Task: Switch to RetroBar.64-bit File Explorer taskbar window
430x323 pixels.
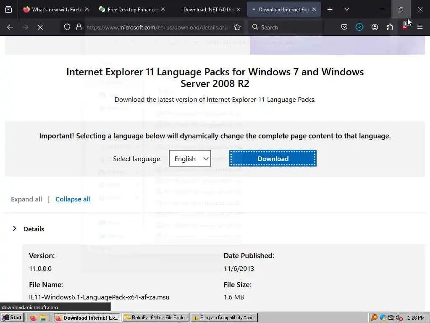Action: pos(156,318)
